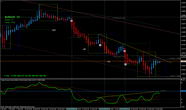Select the Spread 27 readout
Screen dimensions: 186x110
click(x=9, y=20)
